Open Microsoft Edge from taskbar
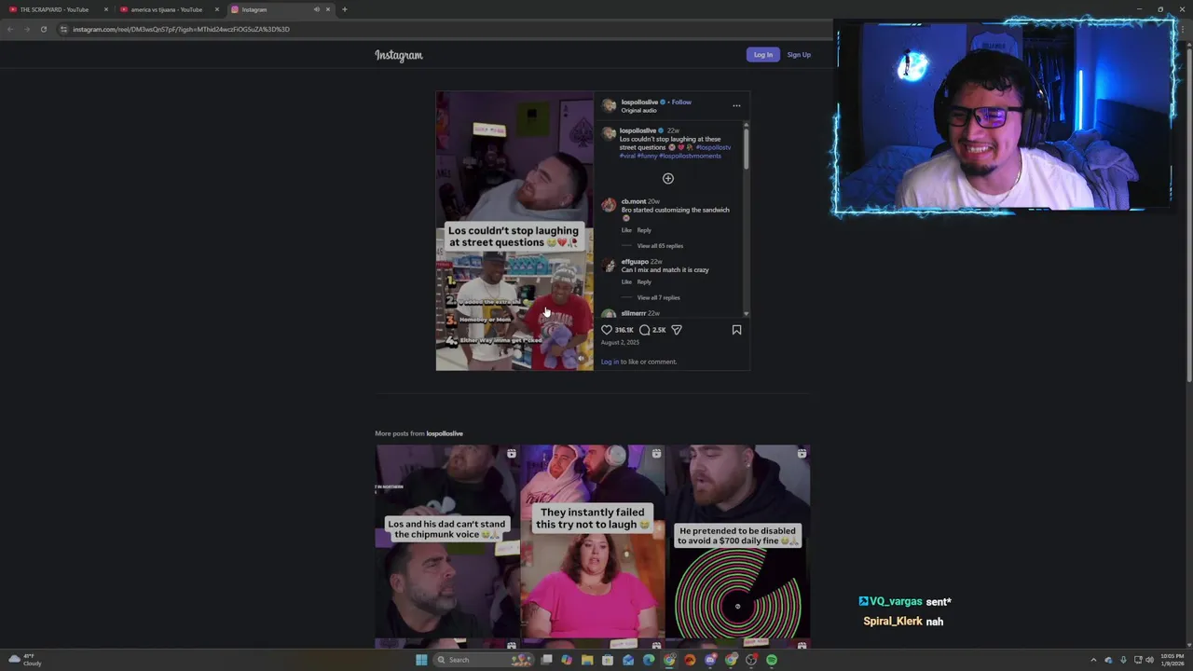This screenshot has width=1193, height=671. 649,660
